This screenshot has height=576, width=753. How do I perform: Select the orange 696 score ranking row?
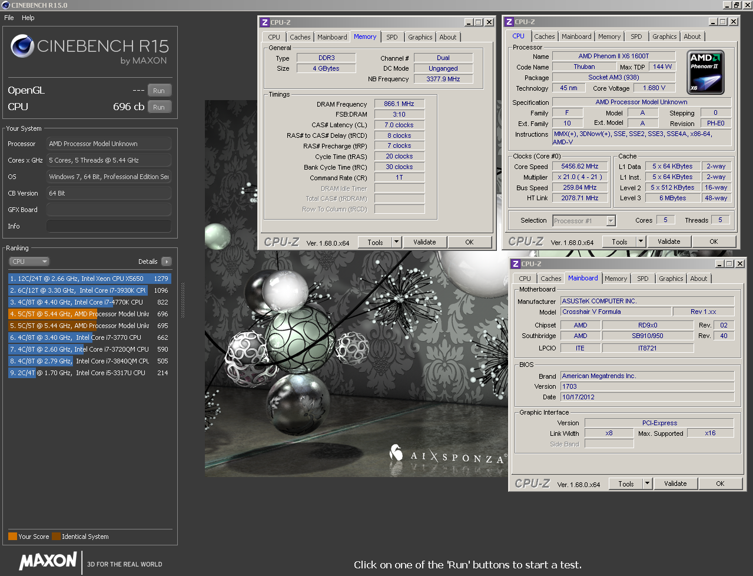click(89, 314)
